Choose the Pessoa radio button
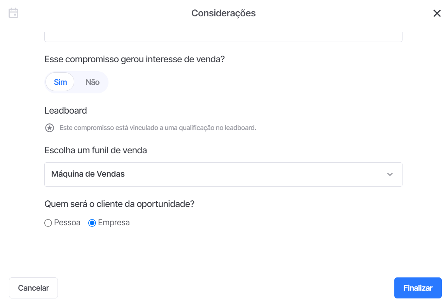The image size is (448, 307). coord(48,223)
